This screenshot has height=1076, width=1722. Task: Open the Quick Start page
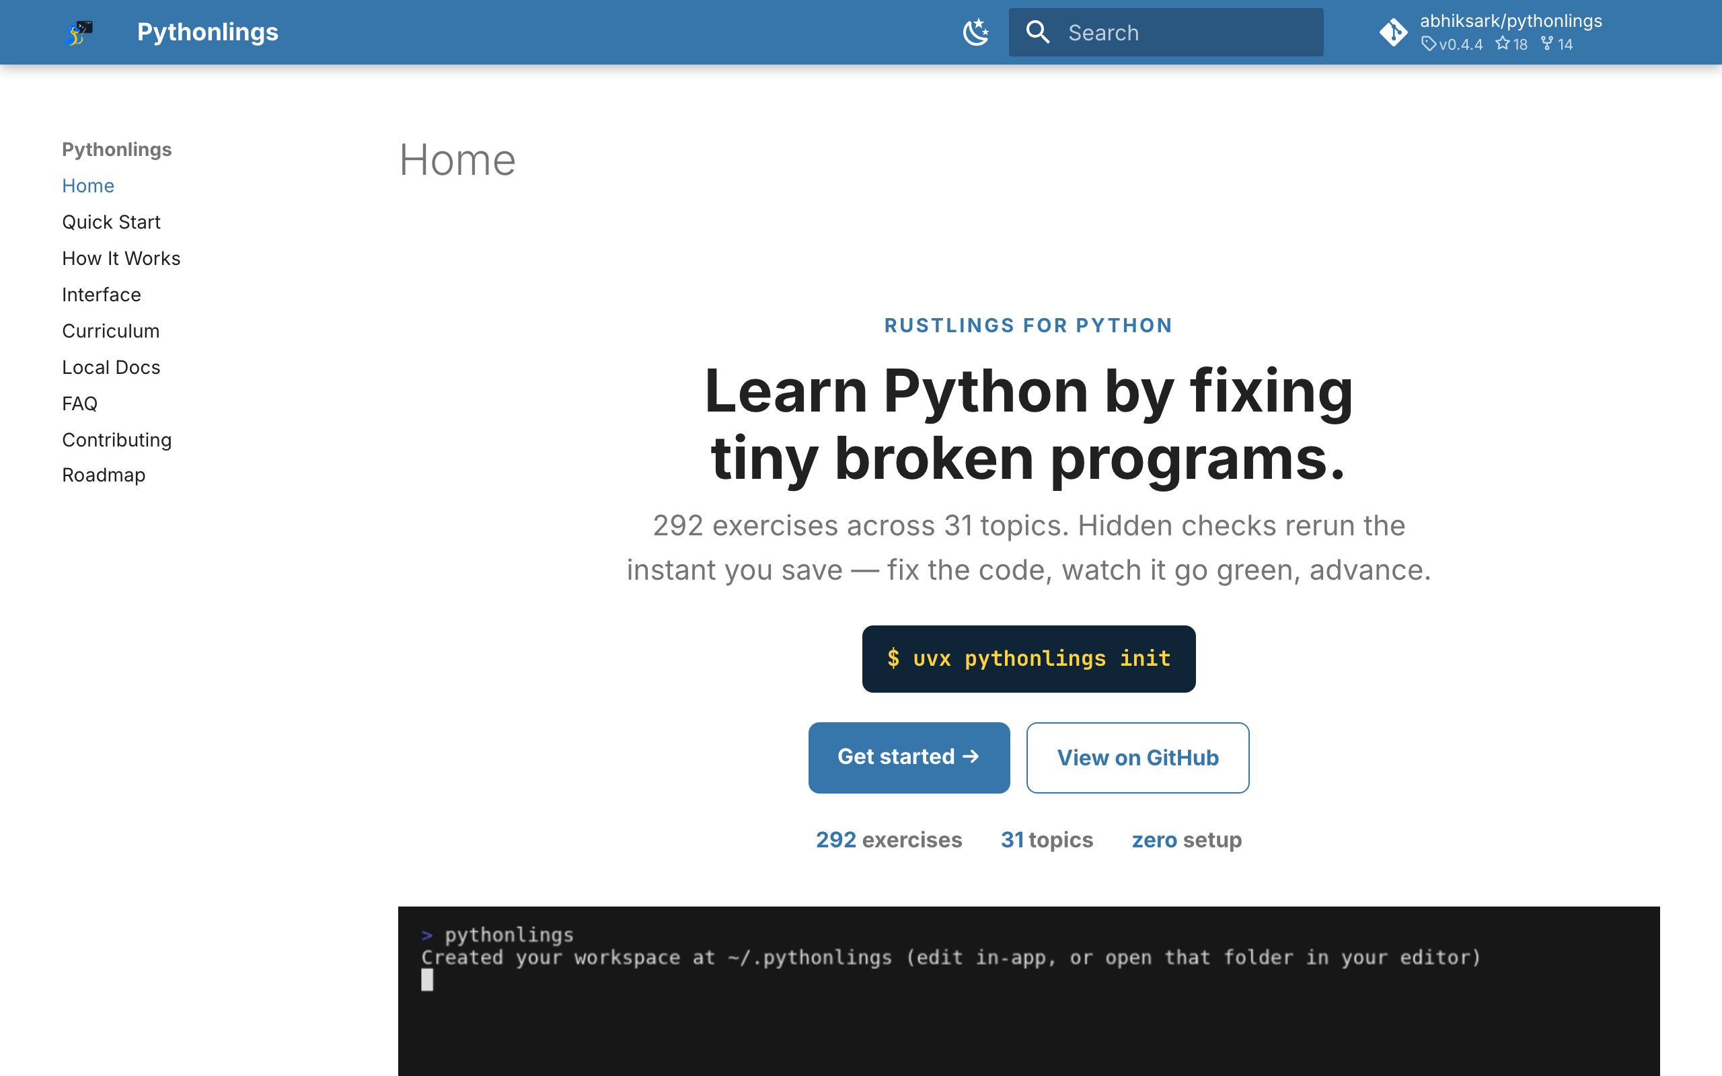[x=111, y=222]
